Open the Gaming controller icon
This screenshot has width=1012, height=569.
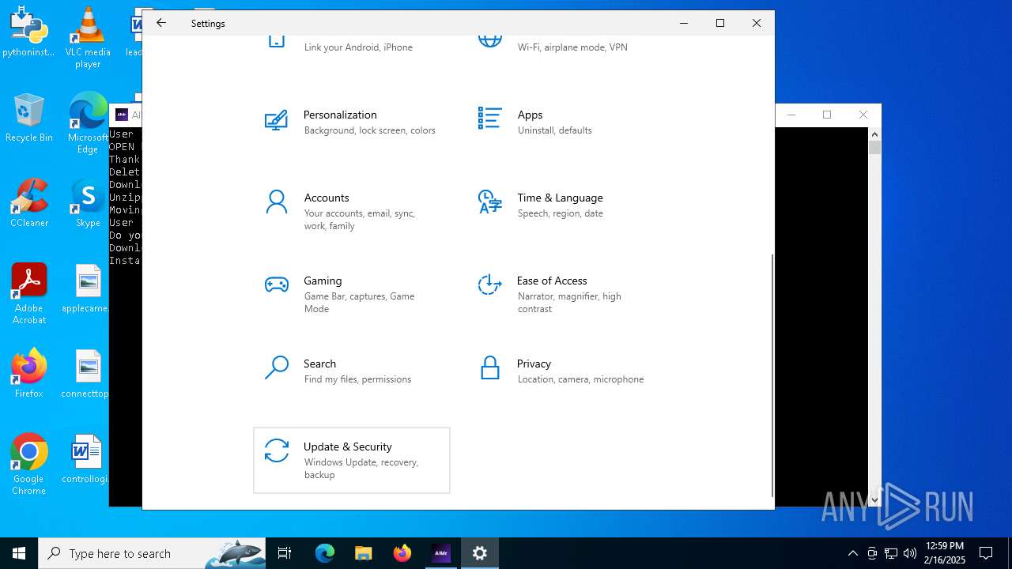pos(276,284)
